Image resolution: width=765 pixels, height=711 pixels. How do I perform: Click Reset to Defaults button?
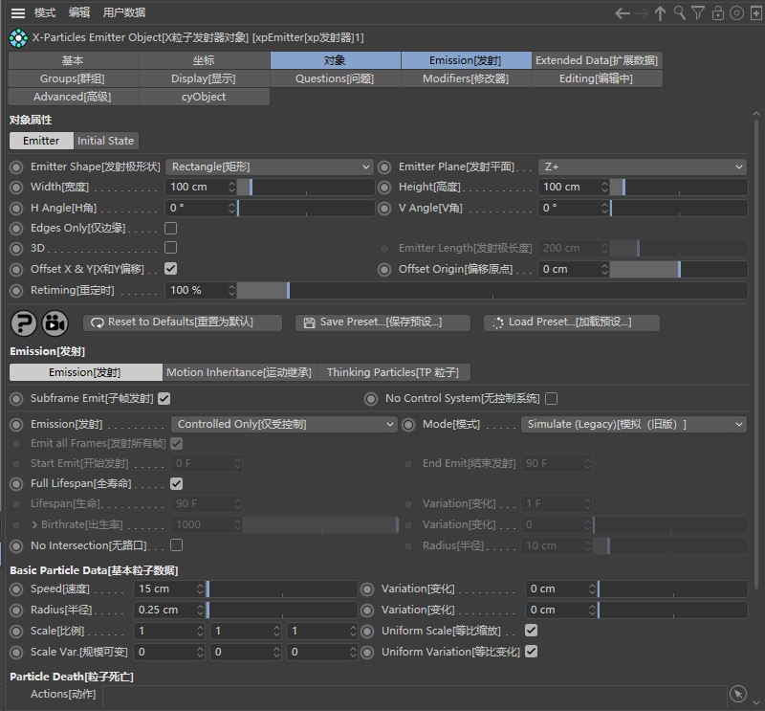(183, 322)
